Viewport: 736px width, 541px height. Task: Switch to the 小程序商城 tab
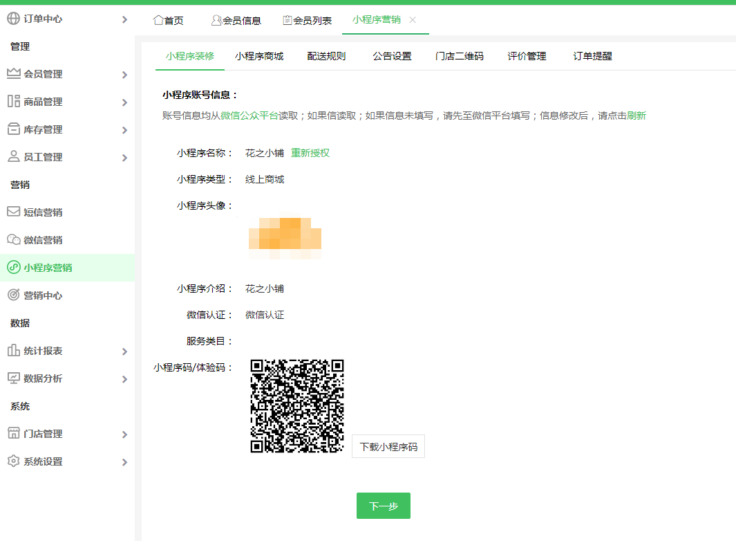[x=259, y=57]
